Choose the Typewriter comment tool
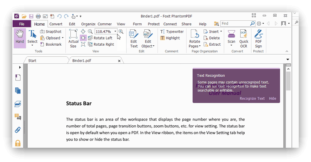Image resolution: width=311 pixels, height=162 pixels. tap(172, 31)
